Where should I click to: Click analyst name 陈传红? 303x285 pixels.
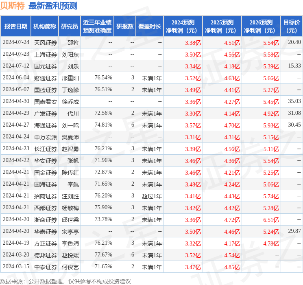pos(70,173)
